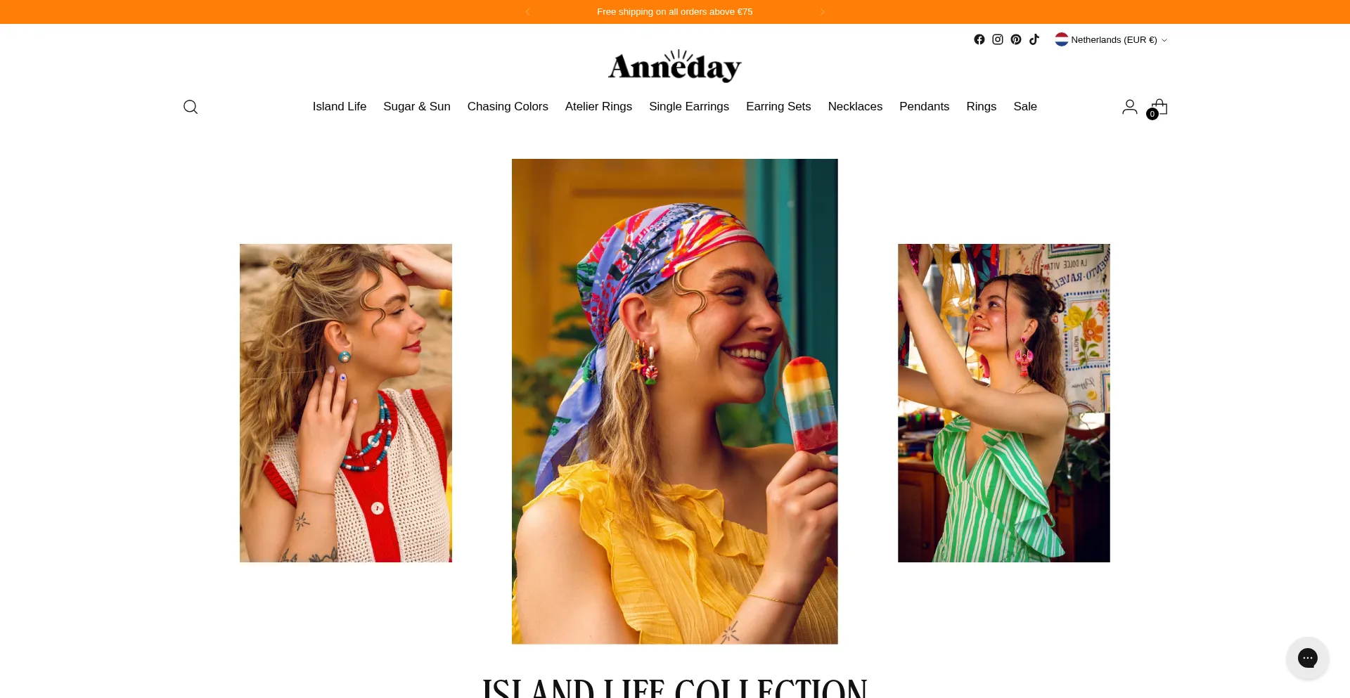
Task: Show next announcement with right arrow
Action: pyautogui.click(x=822, y=12)
